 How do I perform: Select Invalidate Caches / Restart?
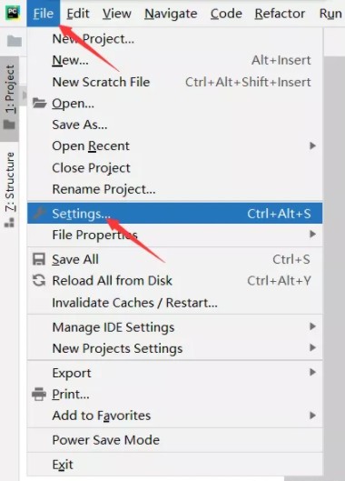pos(174,303)
